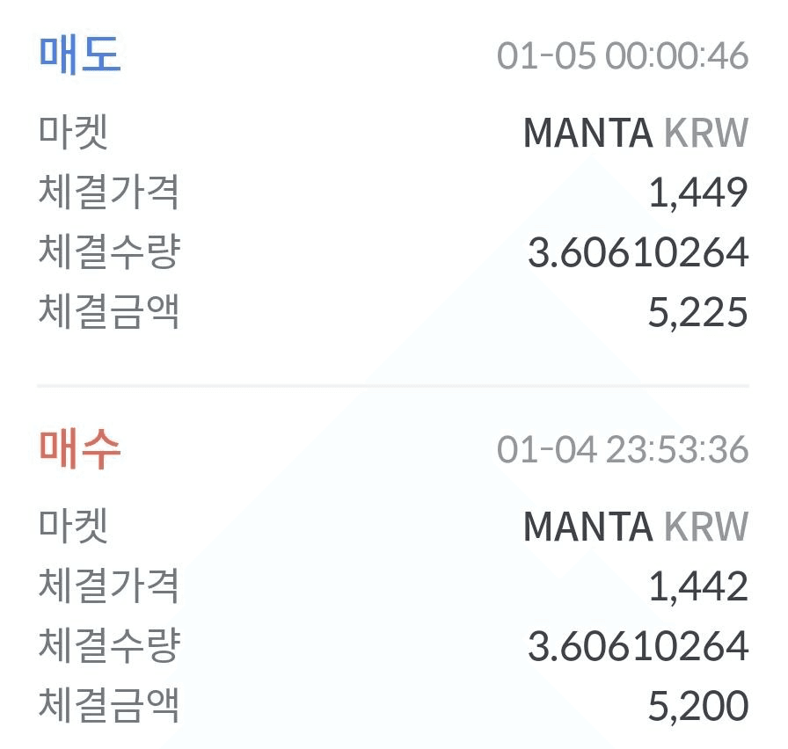The width and height of the screenshot is (788, 749).
Task: Click the 체결금액 label in the sell entry
Action: point(108,313)
